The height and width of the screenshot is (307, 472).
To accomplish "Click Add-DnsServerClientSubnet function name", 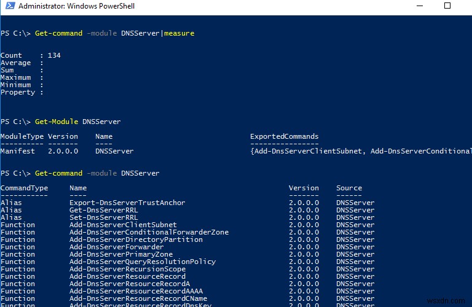I will pos(123,225).
